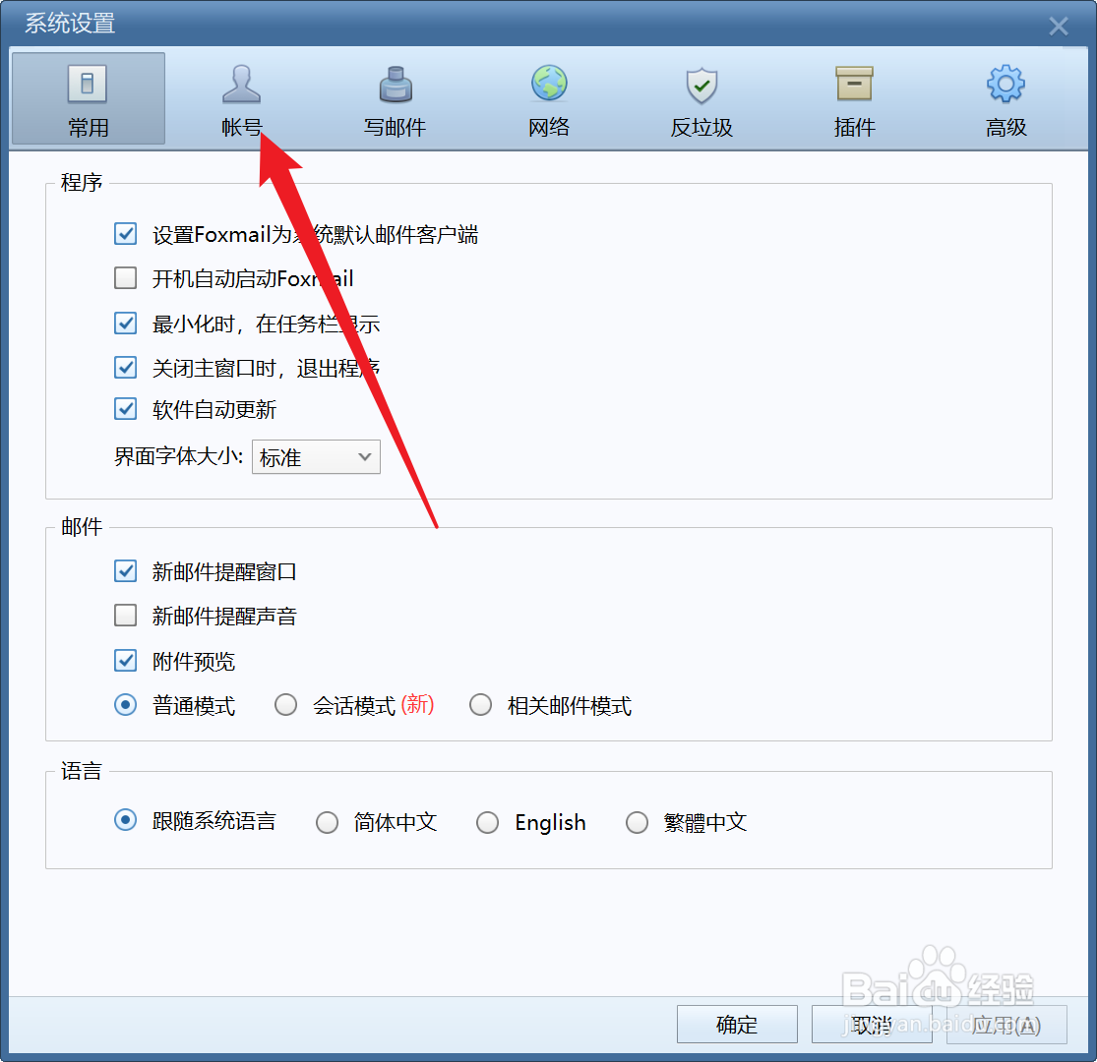Image resolution: width=1097 pixels, height=1062 pixels.
Task: Open the 高级 advanced settings tab
Action: pos(1006,100)
